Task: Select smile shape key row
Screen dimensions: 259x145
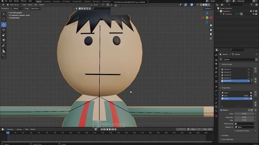Action: (x=236, y=99)
